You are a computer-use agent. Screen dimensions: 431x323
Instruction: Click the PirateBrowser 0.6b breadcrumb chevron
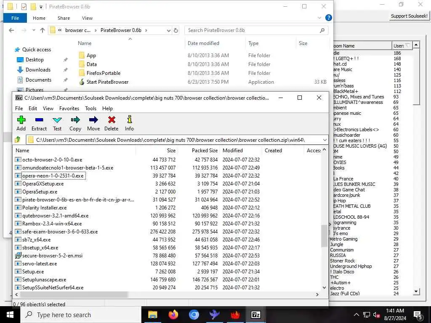[x=146, y=30]
